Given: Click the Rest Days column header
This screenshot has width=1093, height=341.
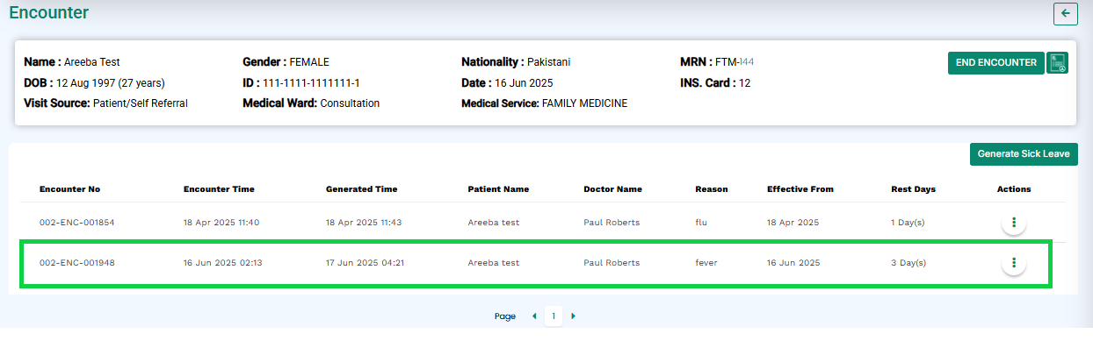Looking at the screenshot, I should click(x=913, y=189).
